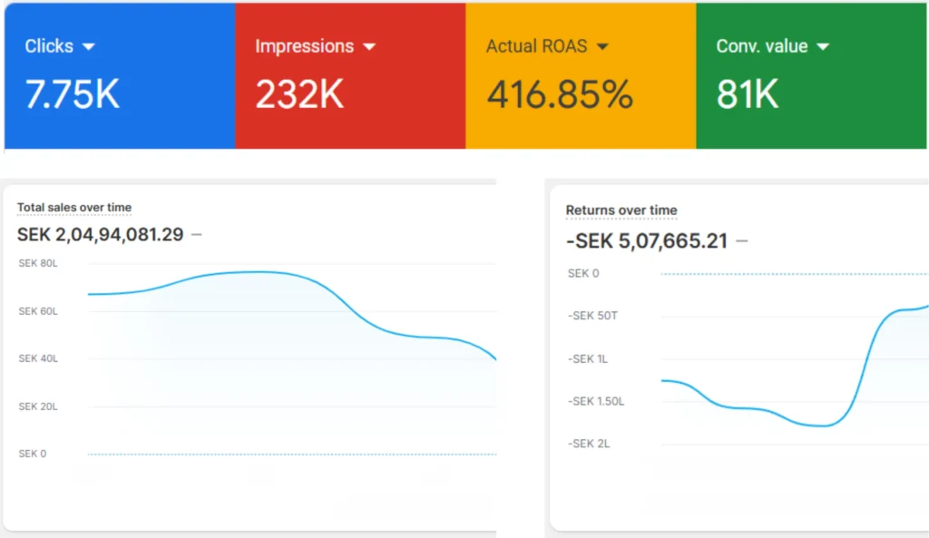Select the Clicks label on blue card
The height and width of the screenshot is (538, 929).
click(49, 46)
